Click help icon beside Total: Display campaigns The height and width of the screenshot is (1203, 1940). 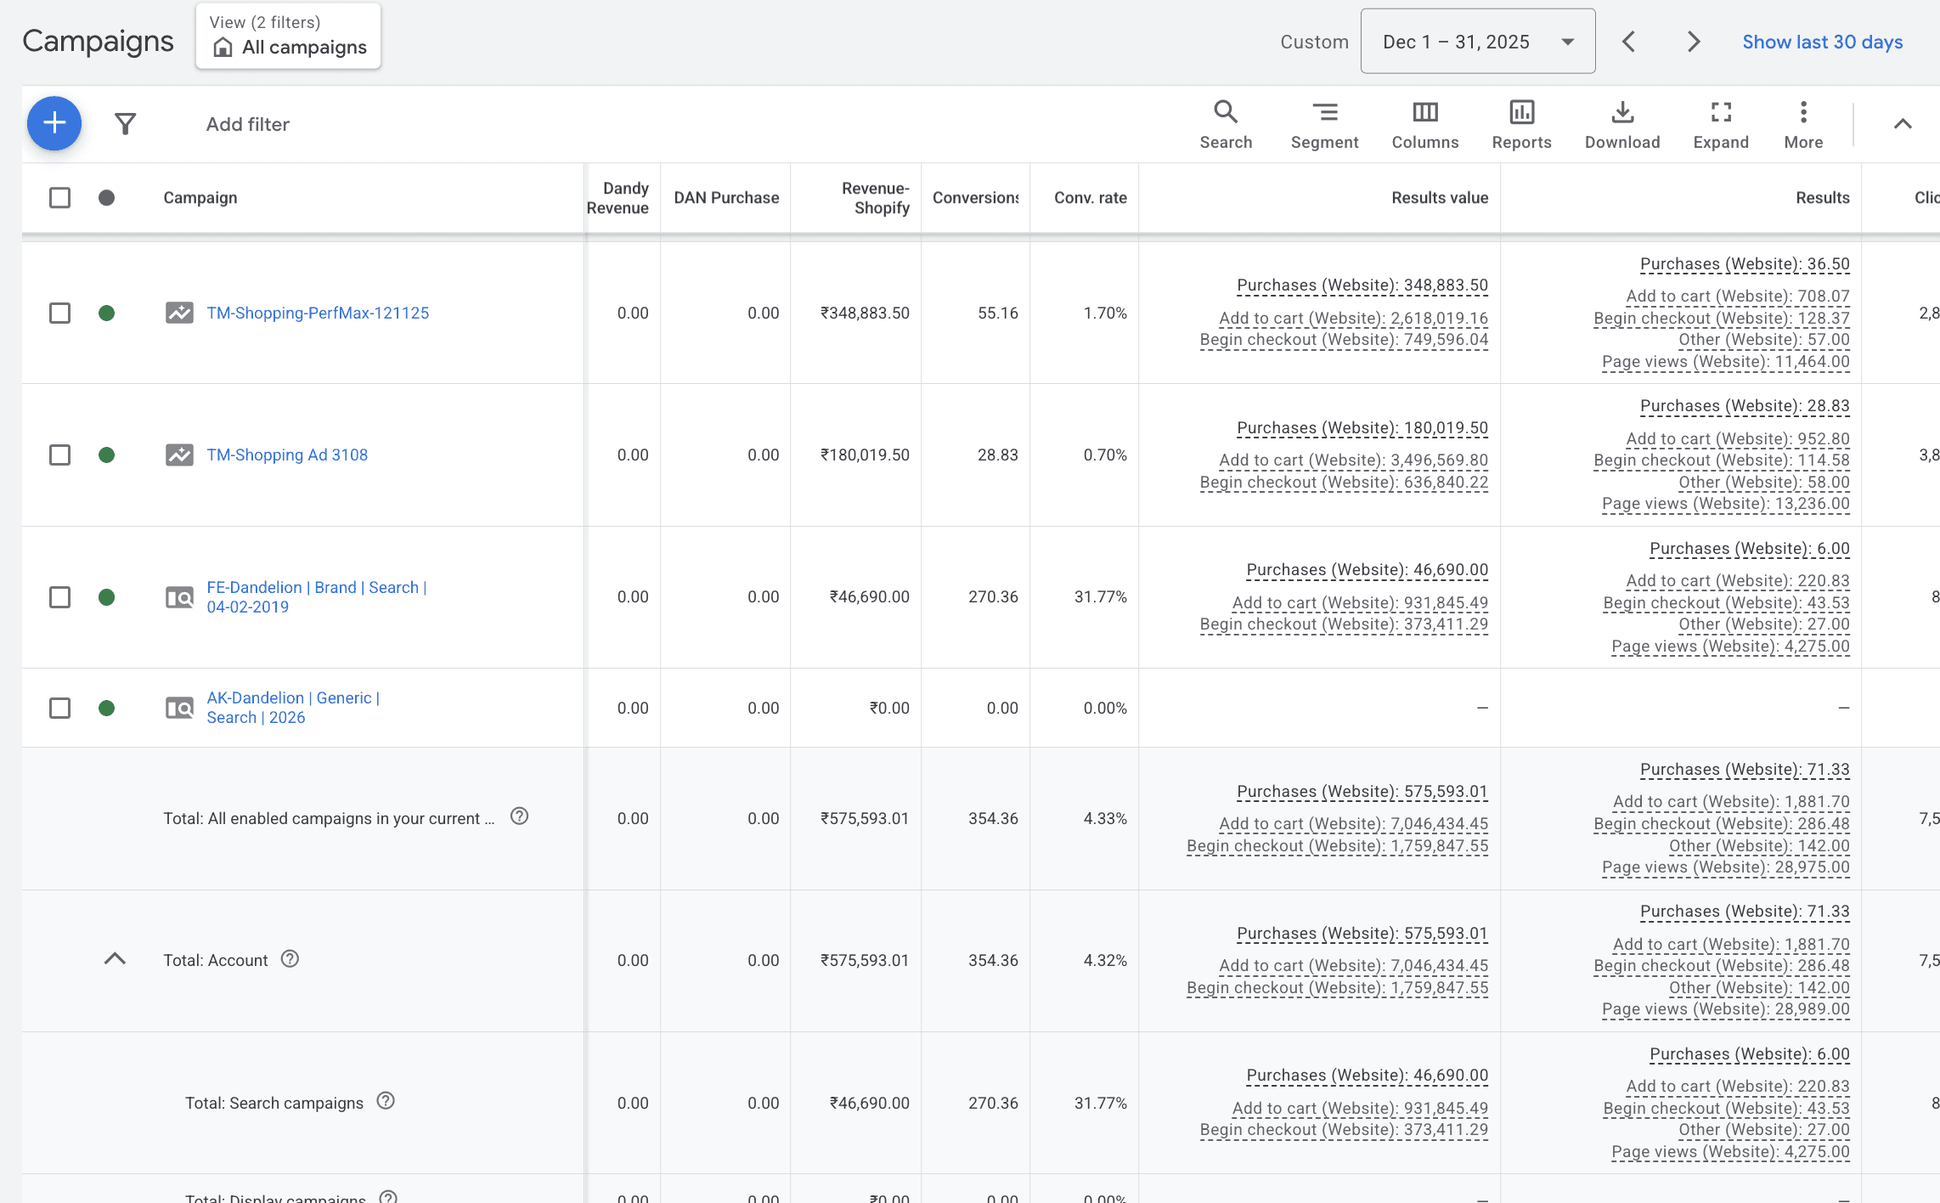388,1196
